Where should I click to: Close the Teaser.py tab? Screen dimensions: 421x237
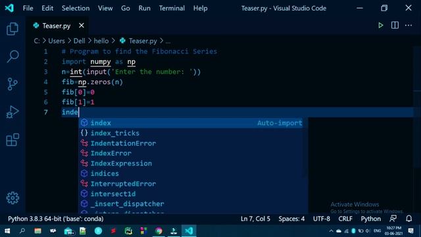click(82, 25)
